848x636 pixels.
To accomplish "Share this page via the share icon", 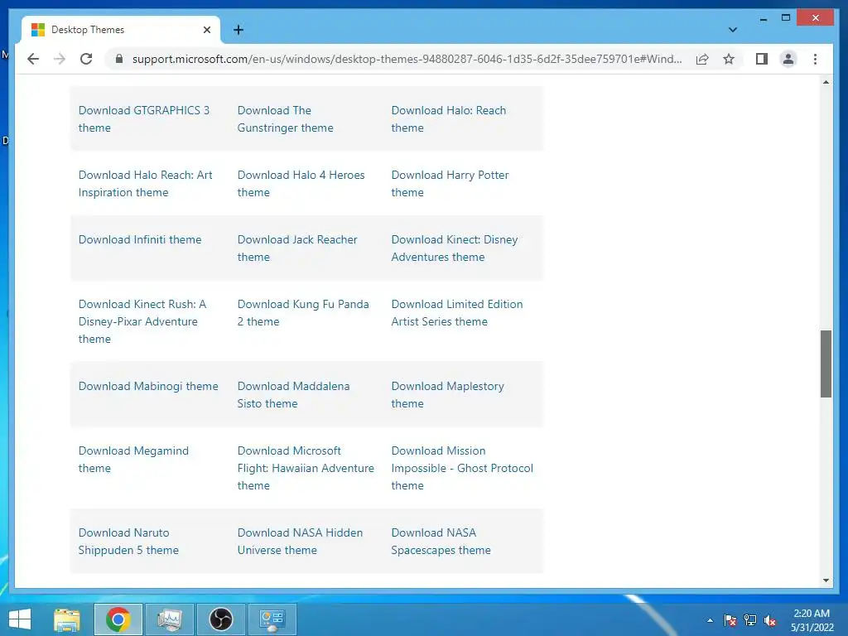I will pyautogui.click(x=702, y=59).
